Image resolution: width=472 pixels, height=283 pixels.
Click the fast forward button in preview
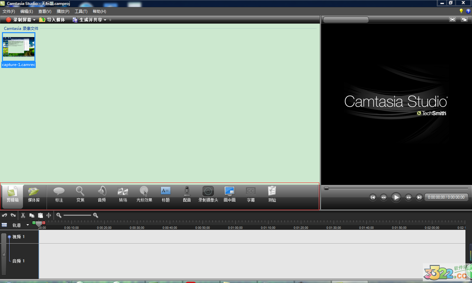pyautogui.click(x=408, y=197)
